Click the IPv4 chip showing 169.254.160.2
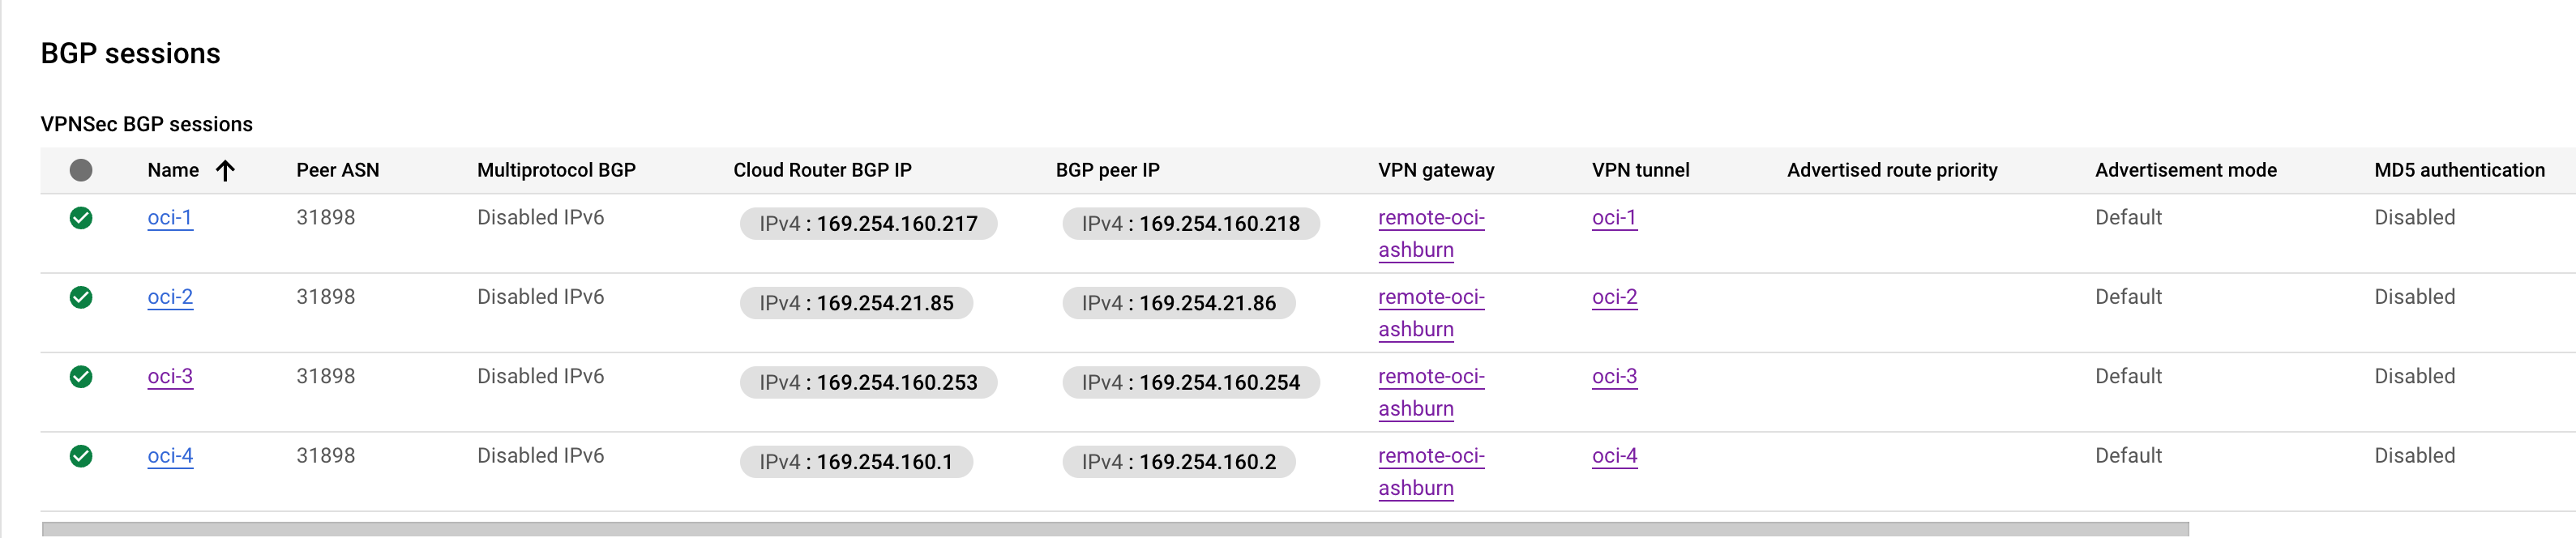 pyautogui.click(x=1177, y=462)
